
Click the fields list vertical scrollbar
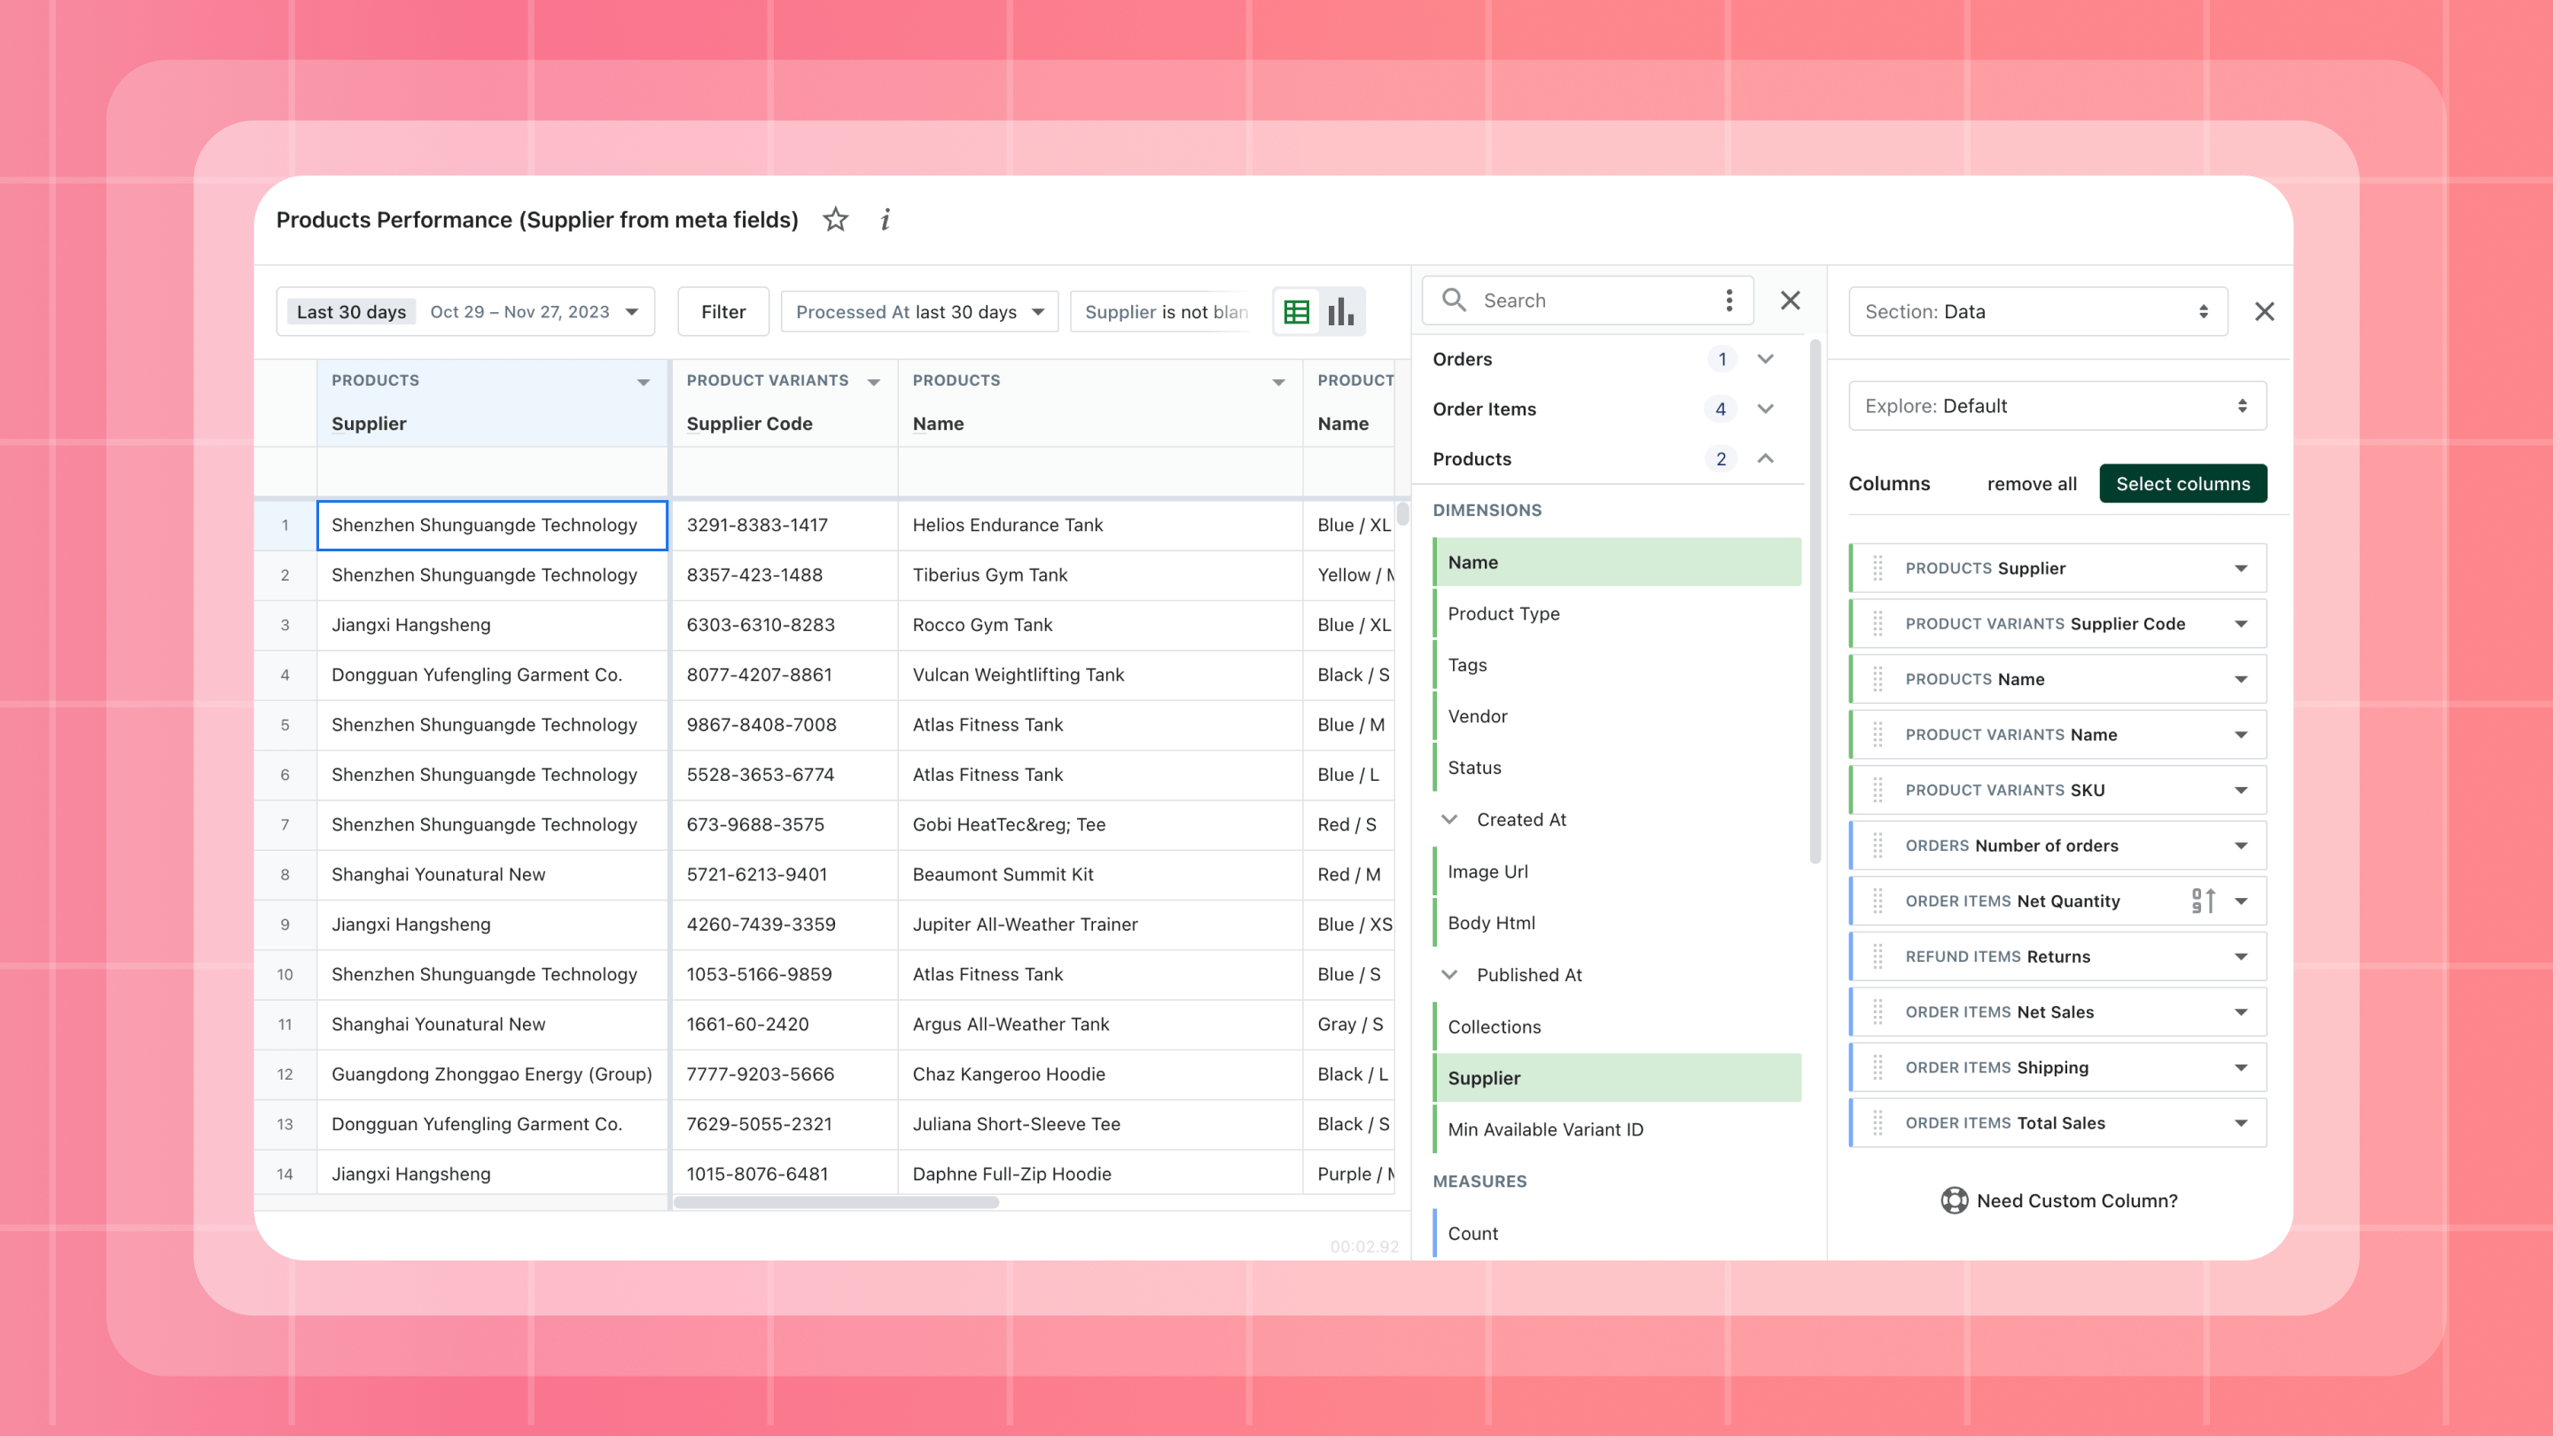[x=1815, y=603]
